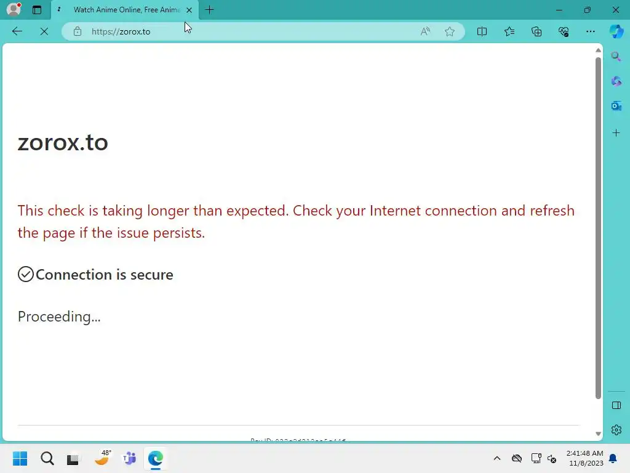Show hidden system tray icons
The height and width of the screenshot is (473, 630).
pyautogui.click(x=497, y=458)
